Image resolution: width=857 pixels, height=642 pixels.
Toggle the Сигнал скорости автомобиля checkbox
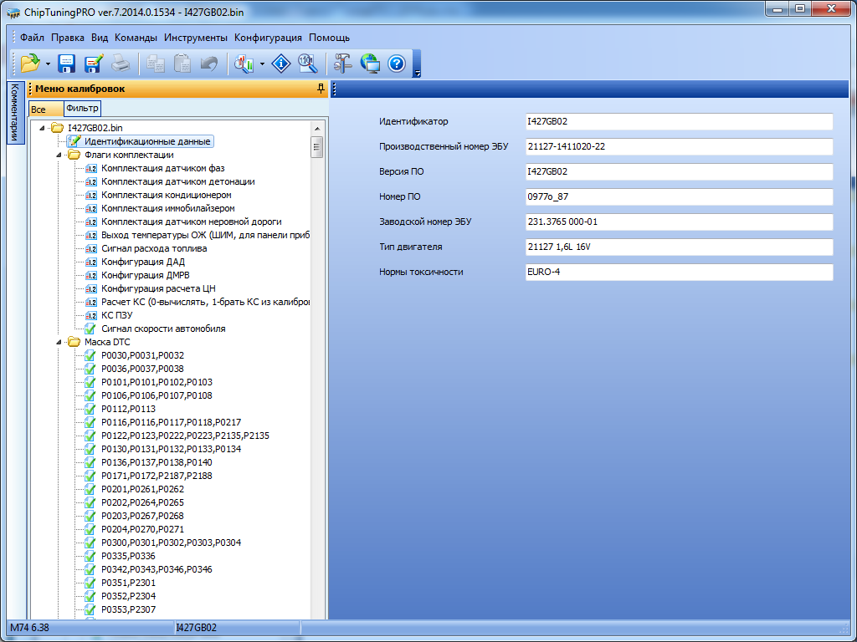[x=90, y=329]
